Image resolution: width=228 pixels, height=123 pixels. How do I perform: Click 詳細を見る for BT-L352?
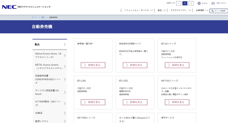coord(135,102)
